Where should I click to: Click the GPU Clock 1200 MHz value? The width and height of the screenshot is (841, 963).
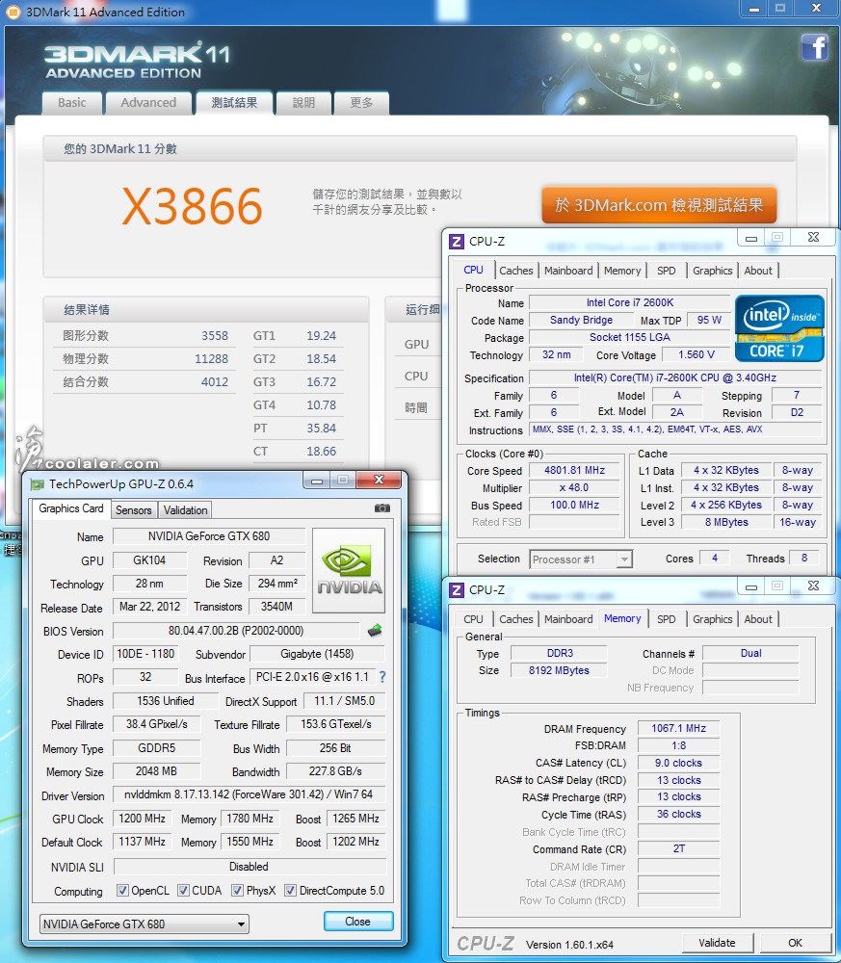pyautogui.click(x=142, y=819)
